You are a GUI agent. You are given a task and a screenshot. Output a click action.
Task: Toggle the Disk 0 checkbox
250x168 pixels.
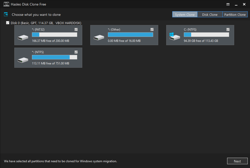pyautogui.click(x=8, y=23)
